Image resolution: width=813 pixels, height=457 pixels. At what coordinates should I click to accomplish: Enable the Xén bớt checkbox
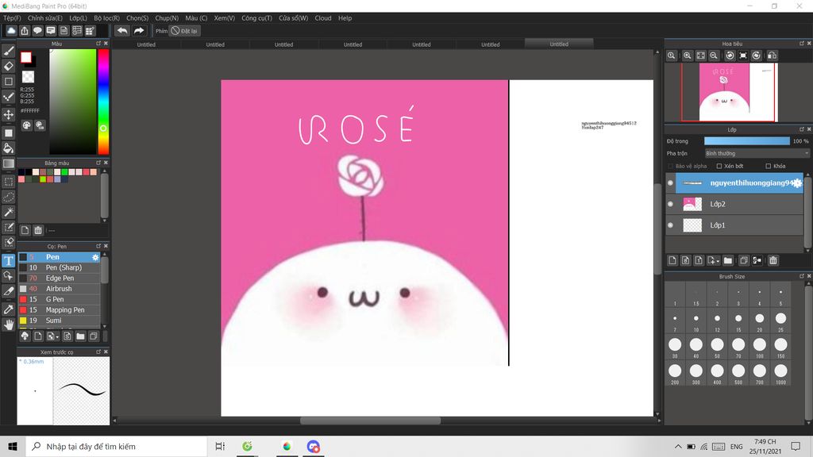pyautogui.click(x=719, y=167)
